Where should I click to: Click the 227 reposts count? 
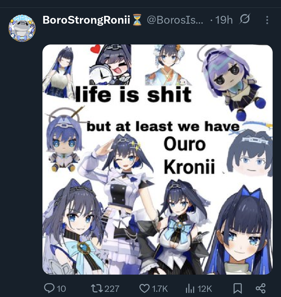[x=112, y=289]
